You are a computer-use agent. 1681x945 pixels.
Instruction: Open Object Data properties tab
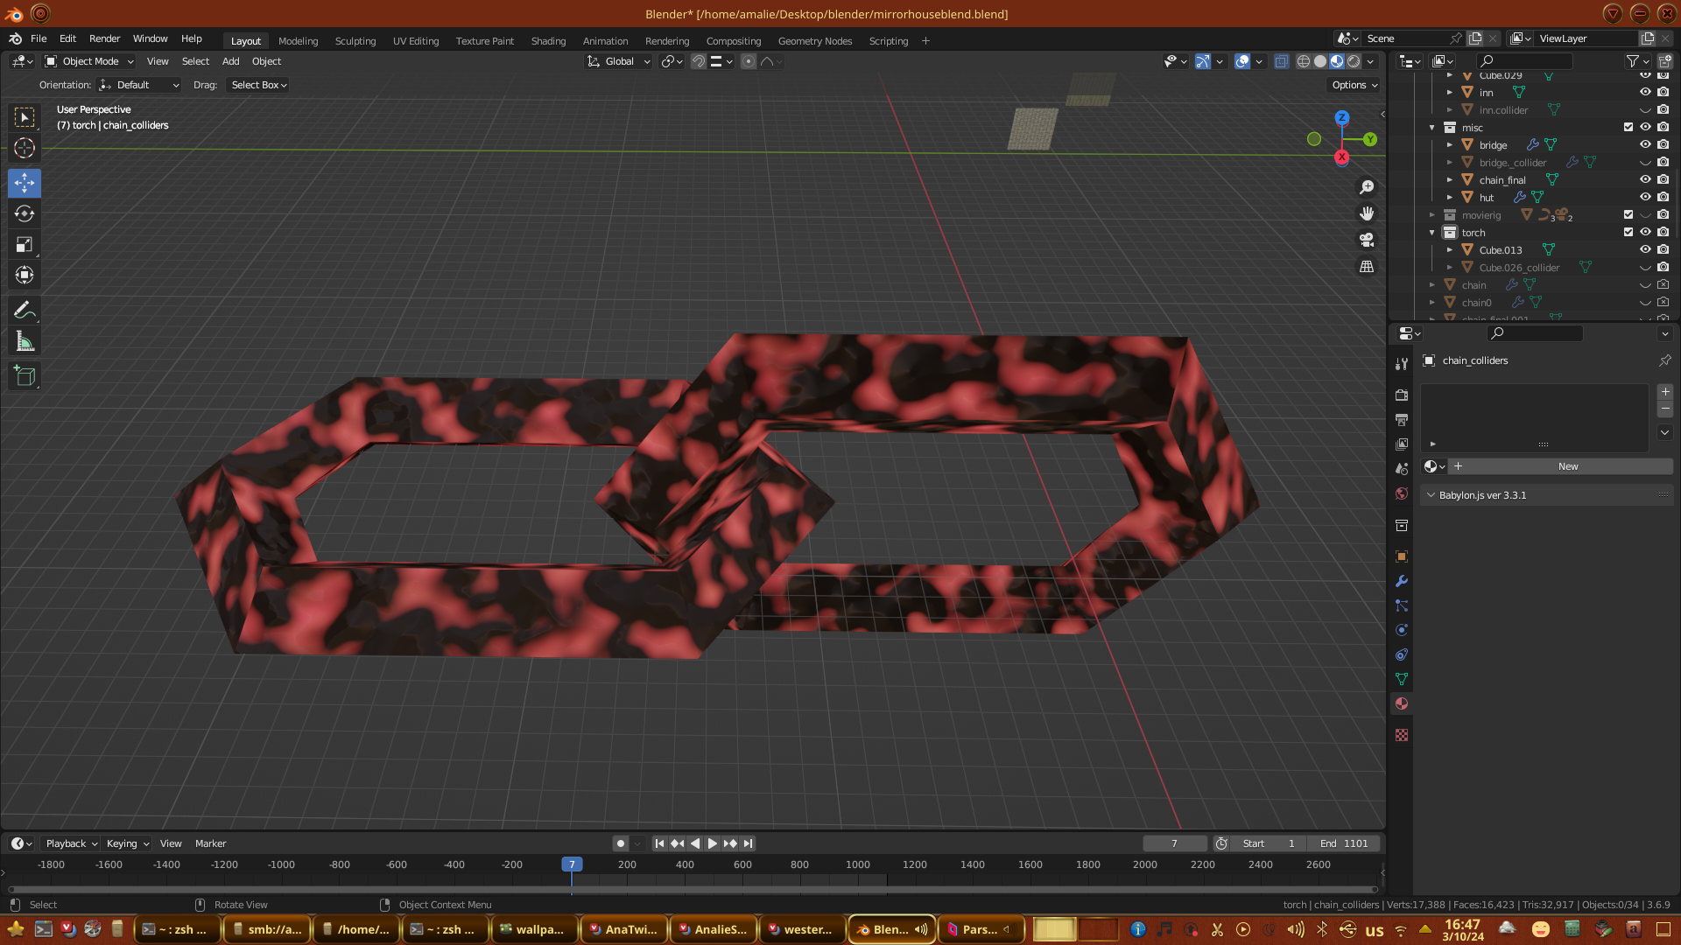(1402, 679)
